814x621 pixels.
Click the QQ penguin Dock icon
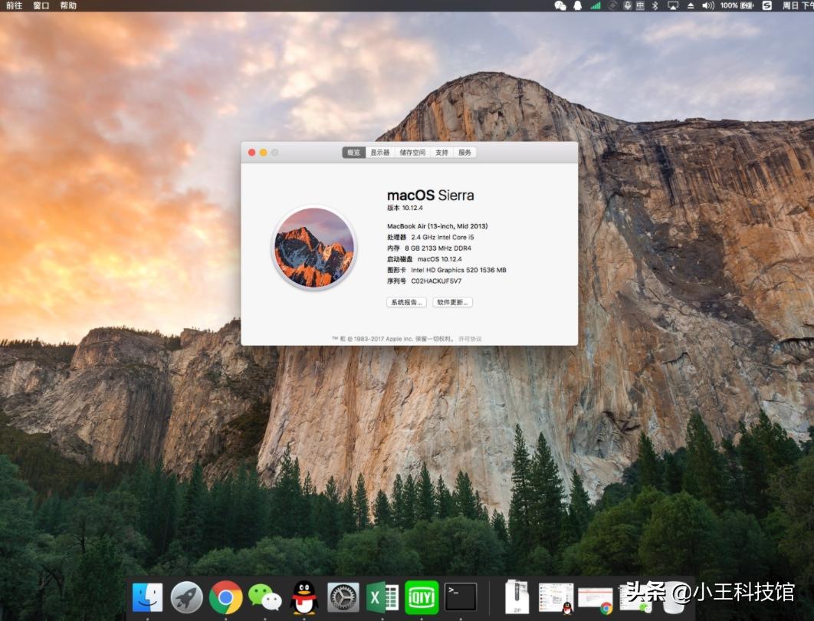[x=304, y=597]
